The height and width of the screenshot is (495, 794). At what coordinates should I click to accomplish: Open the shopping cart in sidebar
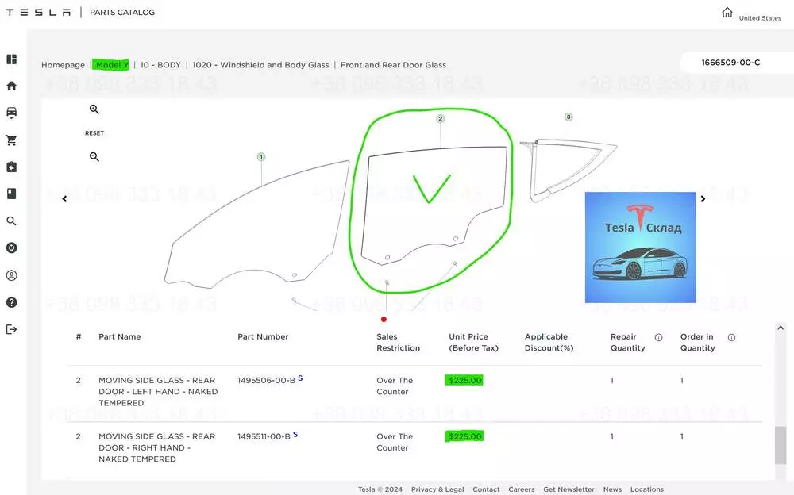(12, 140)
